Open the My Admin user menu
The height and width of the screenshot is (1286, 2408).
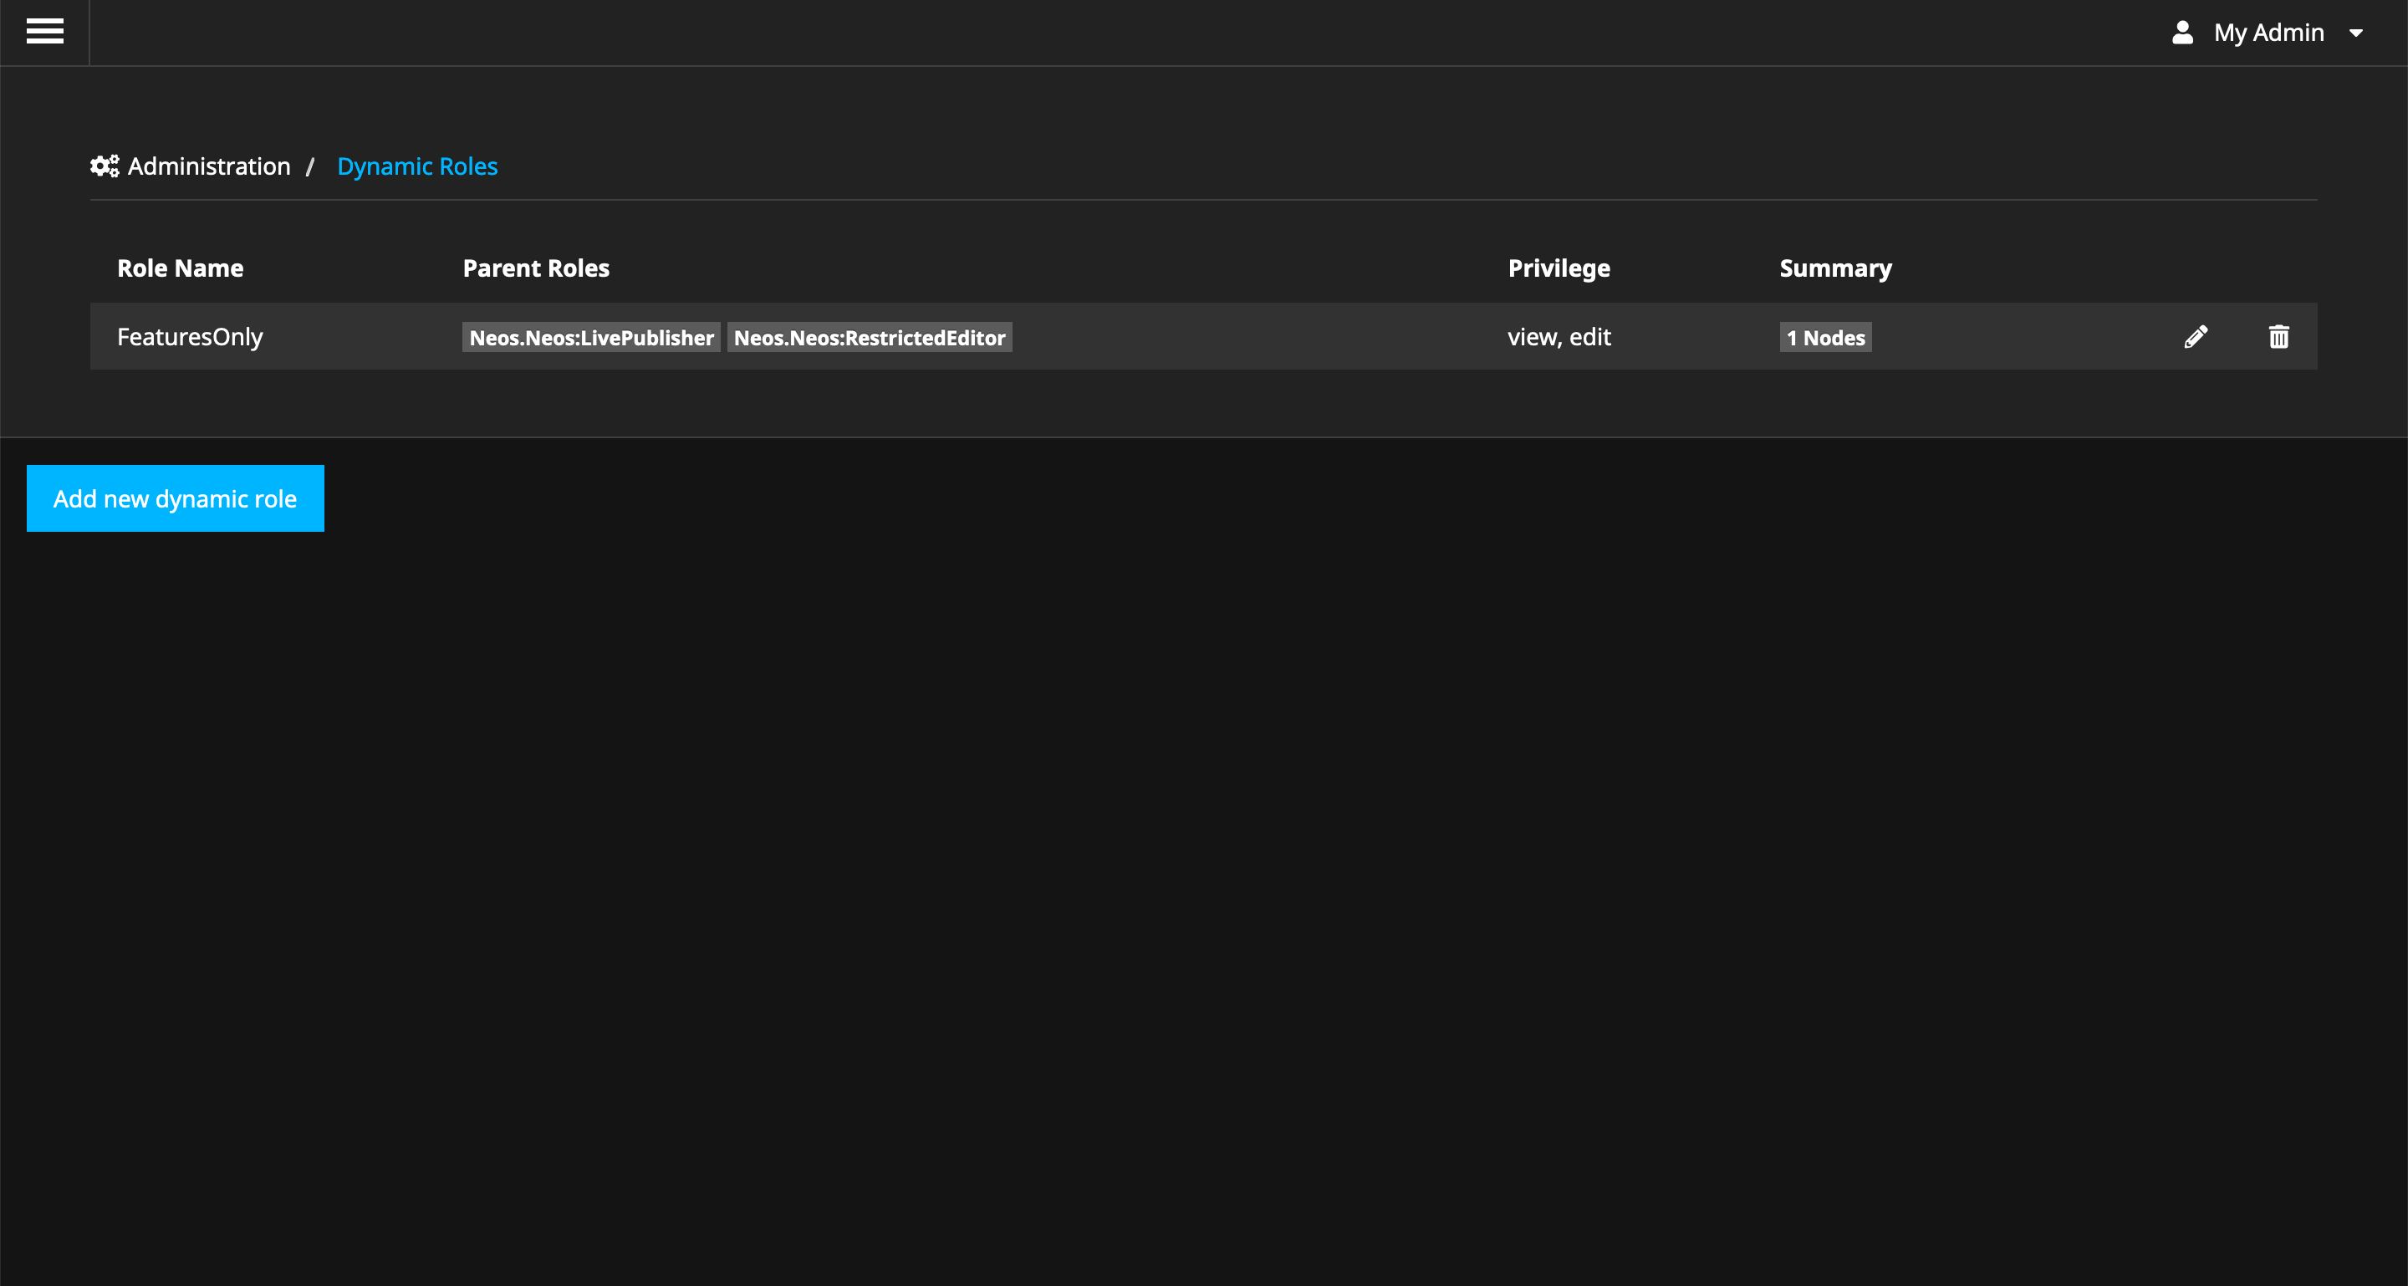[x=2268, y=33]
